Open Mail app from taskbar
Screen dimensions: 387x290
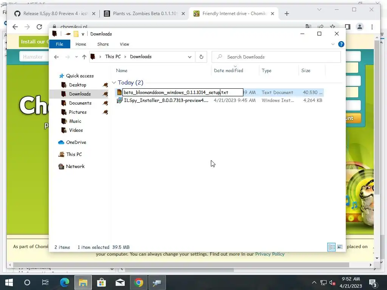120,282
